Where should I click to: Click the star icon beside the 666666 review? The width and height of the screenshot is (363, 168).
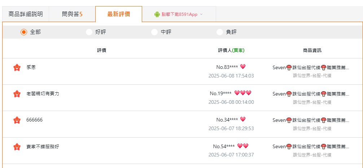click(17, 120)
